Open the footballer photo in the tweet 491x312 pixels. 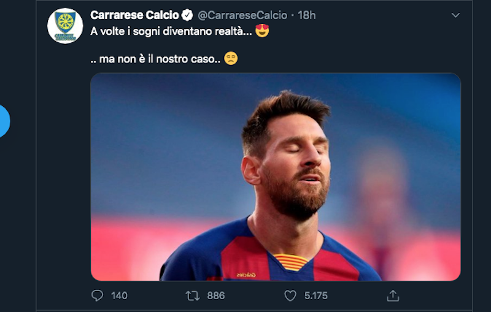[275, 177]
